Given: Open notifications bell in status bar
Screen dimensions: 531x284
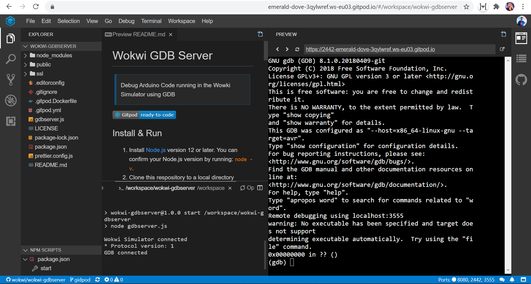Looking at the screenshot, I should pos(512,280).
